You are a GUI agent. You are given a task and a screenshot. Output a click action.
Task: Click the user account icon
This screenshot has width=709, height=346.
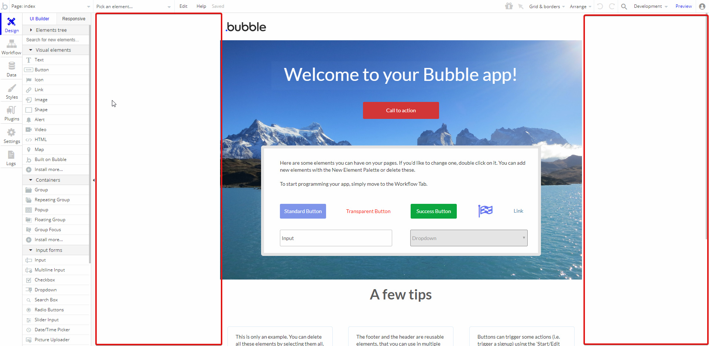[x=702, y=6]
